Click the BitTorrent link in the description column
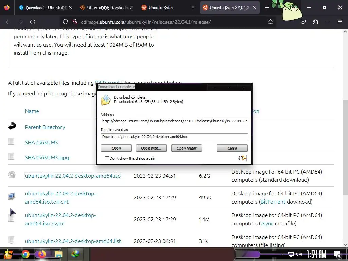Screen dimensions: 348x261 (273, 202)
